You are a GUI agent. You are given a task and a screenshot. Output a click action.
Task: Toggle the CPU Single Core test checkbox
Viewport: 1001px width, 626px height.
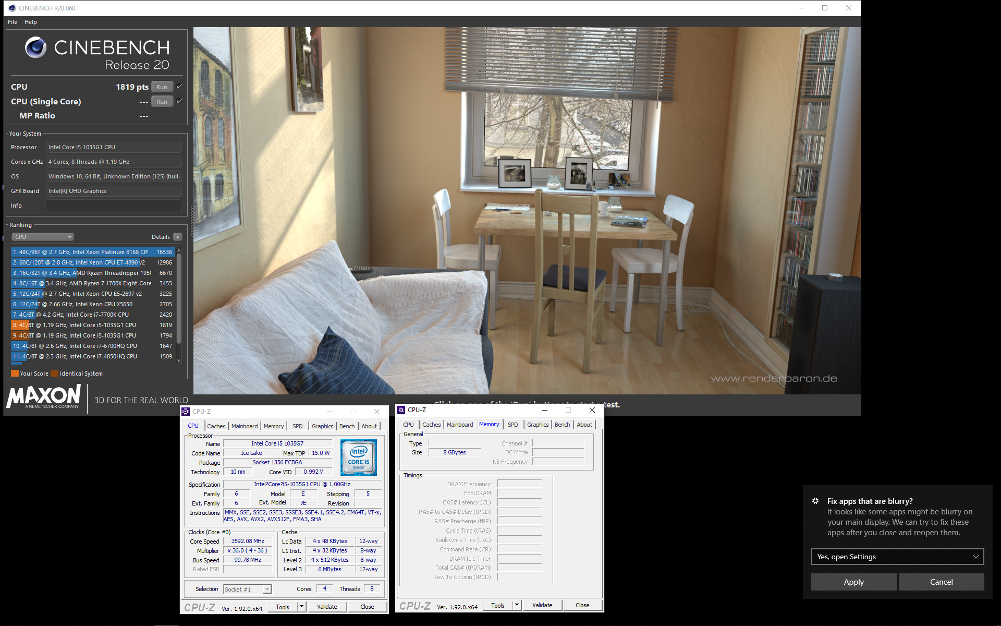click(x=179, y=101)
